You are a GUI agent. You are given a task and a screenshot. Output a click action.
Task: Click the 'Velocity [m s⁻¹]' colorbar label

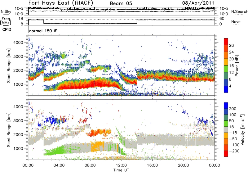243,129
